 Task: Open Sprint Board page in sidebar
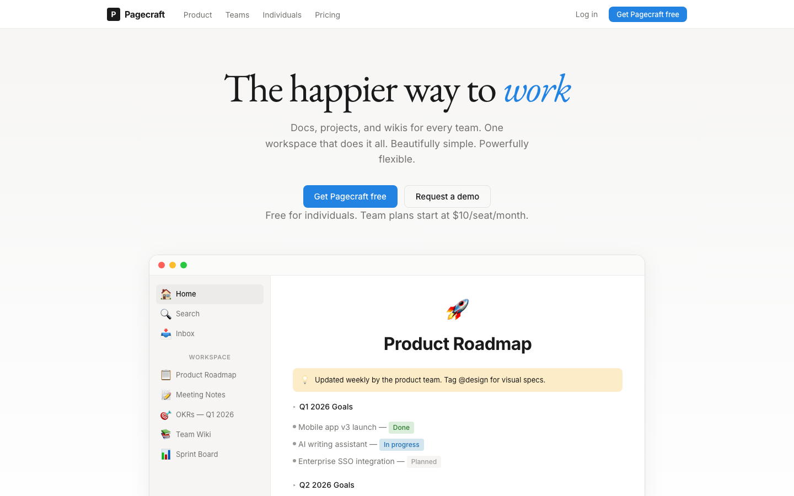pos(210,455)
